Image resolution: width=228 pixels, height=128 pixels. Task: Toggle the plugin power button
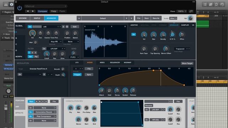(20, 8)
